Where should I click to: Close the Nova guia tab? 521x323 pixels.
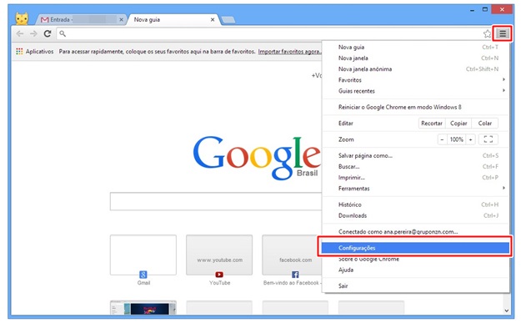(x=213, y=20)
